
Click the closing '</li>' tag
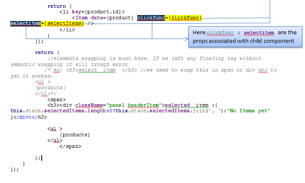pyautogui.click(x=67, y=30)
